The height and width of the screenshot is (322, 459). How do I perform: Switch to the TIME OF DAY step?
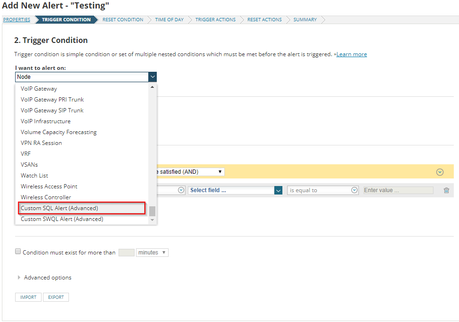[x=169, y=19]
